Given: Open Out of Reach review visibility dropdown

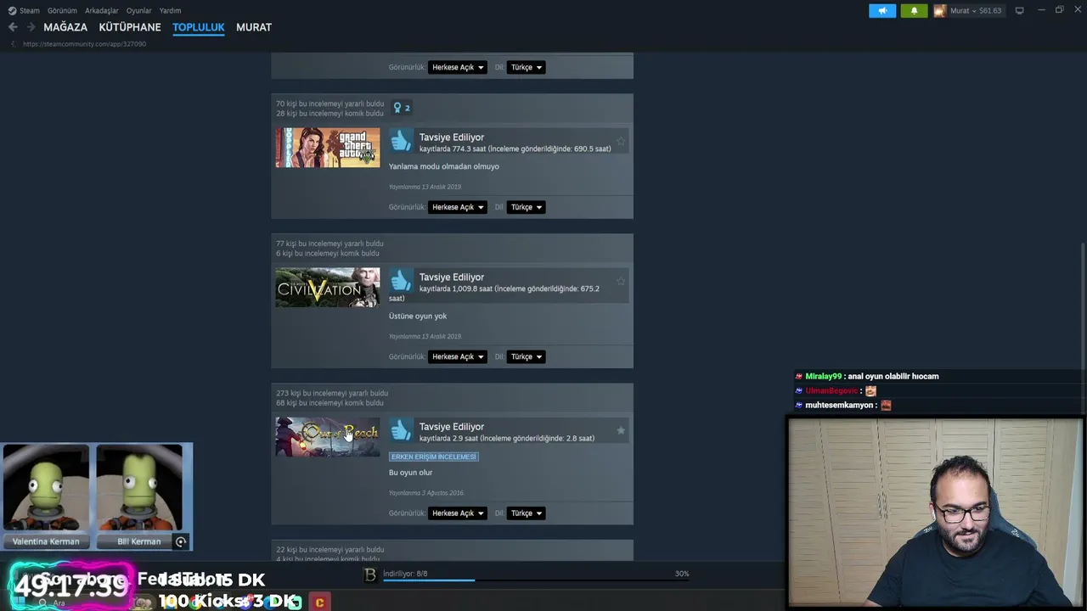Looking at the screenshot, I should coord(457,513).
